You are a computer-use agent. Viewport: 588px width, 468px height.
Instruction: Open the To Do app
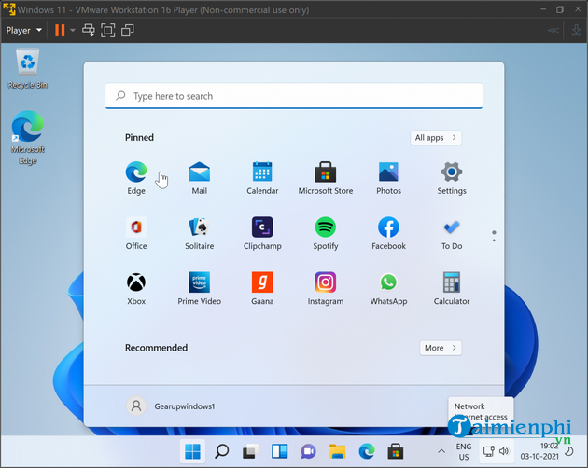coord(452,233)
